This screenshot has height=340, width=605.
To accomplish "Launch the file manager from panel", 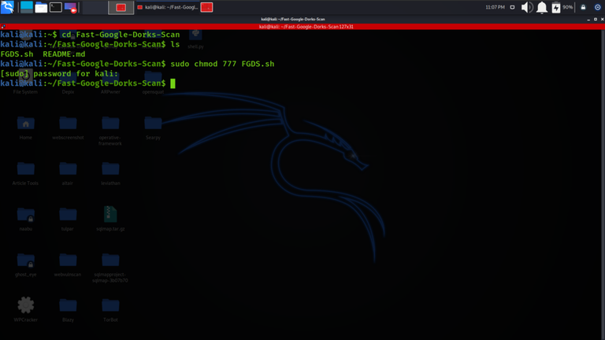I will (41, 7).
